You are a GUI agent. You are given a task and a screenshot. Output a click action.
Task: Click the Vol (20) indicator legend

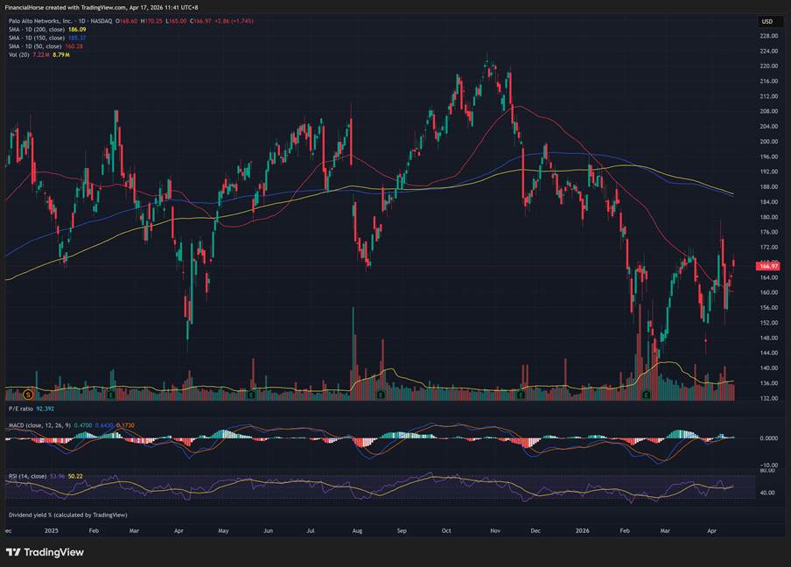17,55
